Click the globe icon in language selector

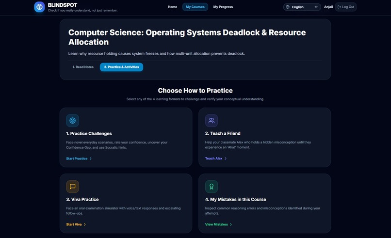pos(288,7)
